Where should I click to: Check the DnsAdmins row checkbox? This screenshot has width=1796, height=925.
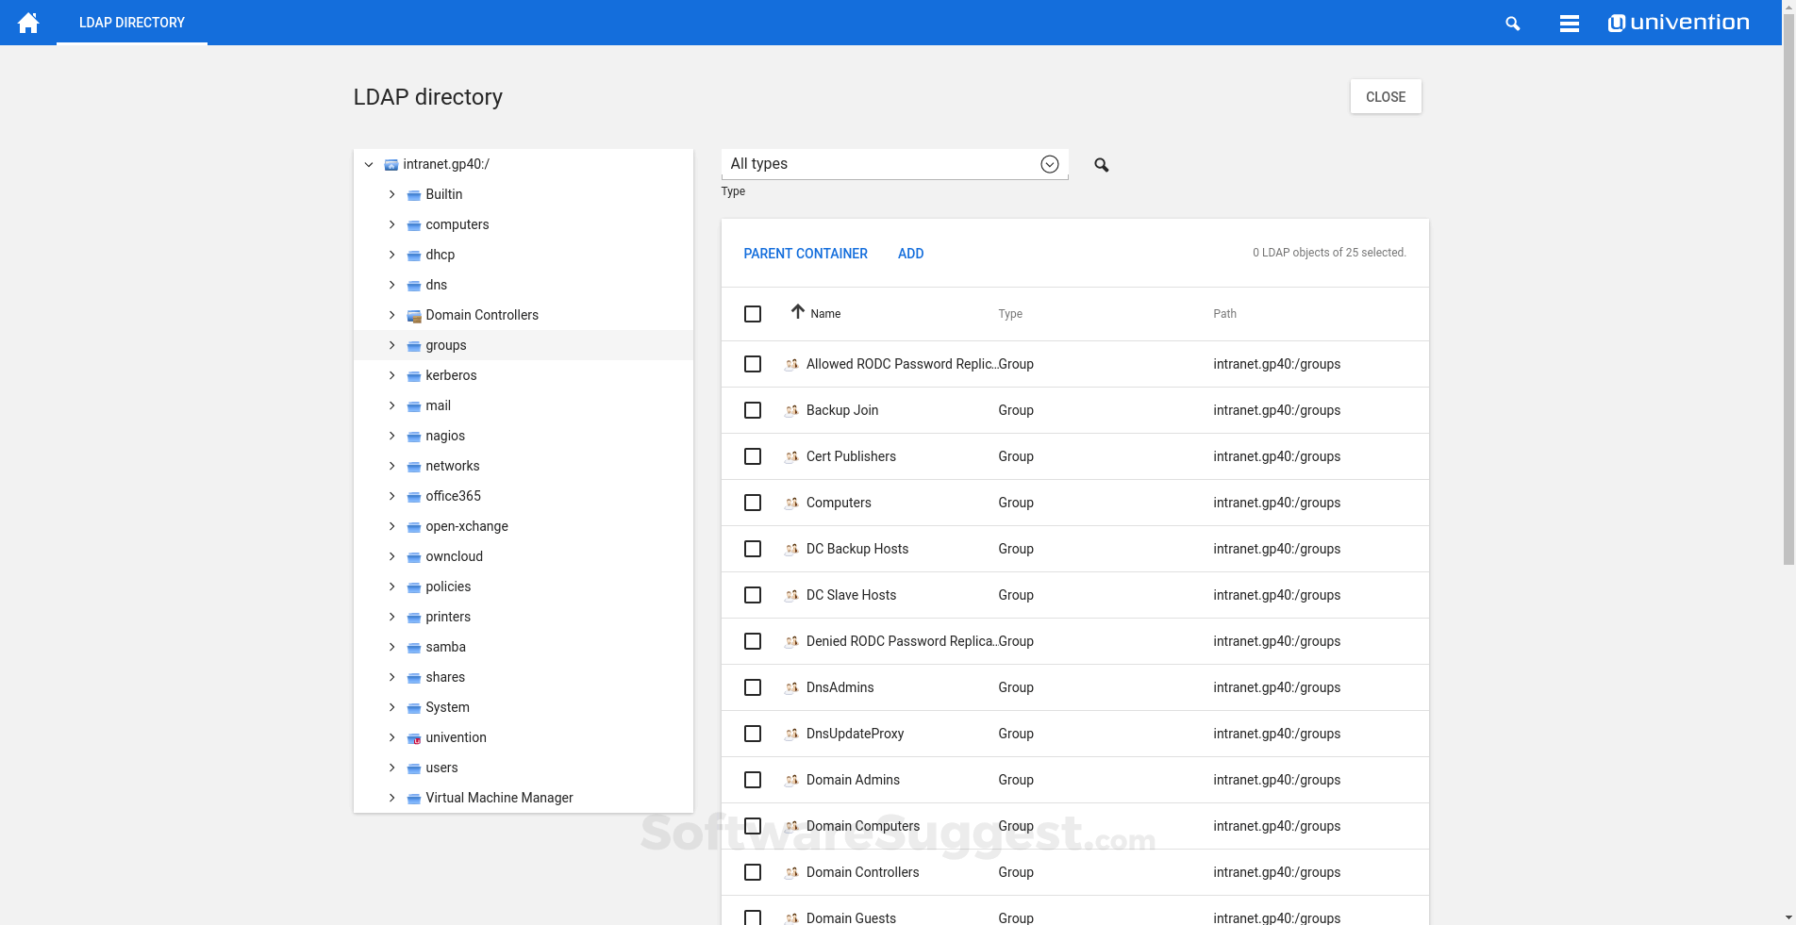pos(752,687)
